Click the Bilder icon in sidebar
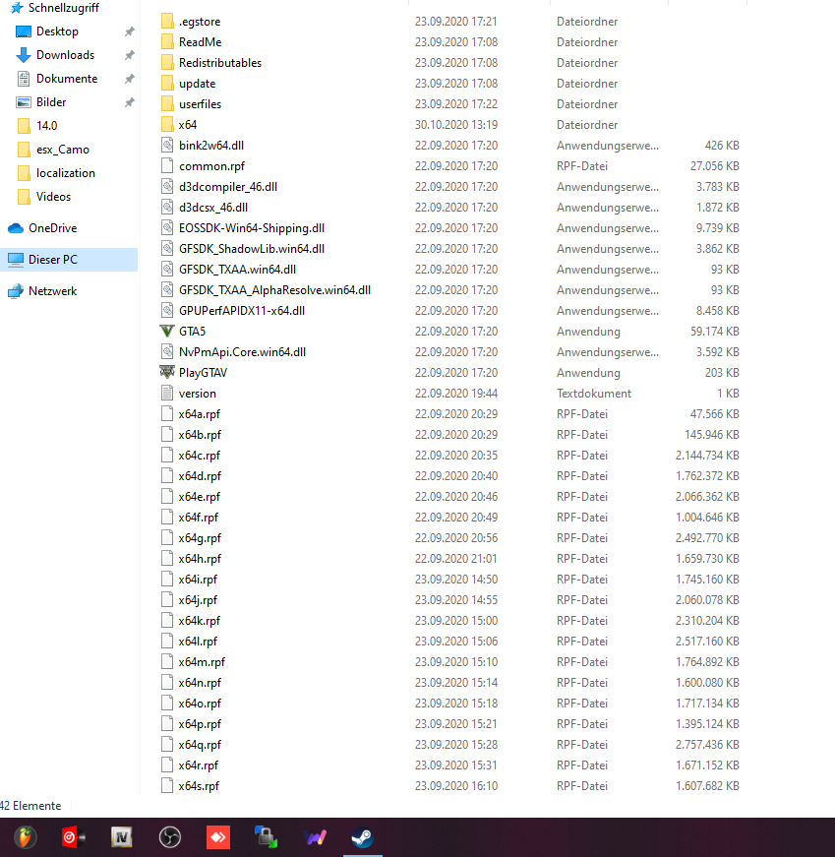Viewport: 835px width, 857px height. [24, 102]
